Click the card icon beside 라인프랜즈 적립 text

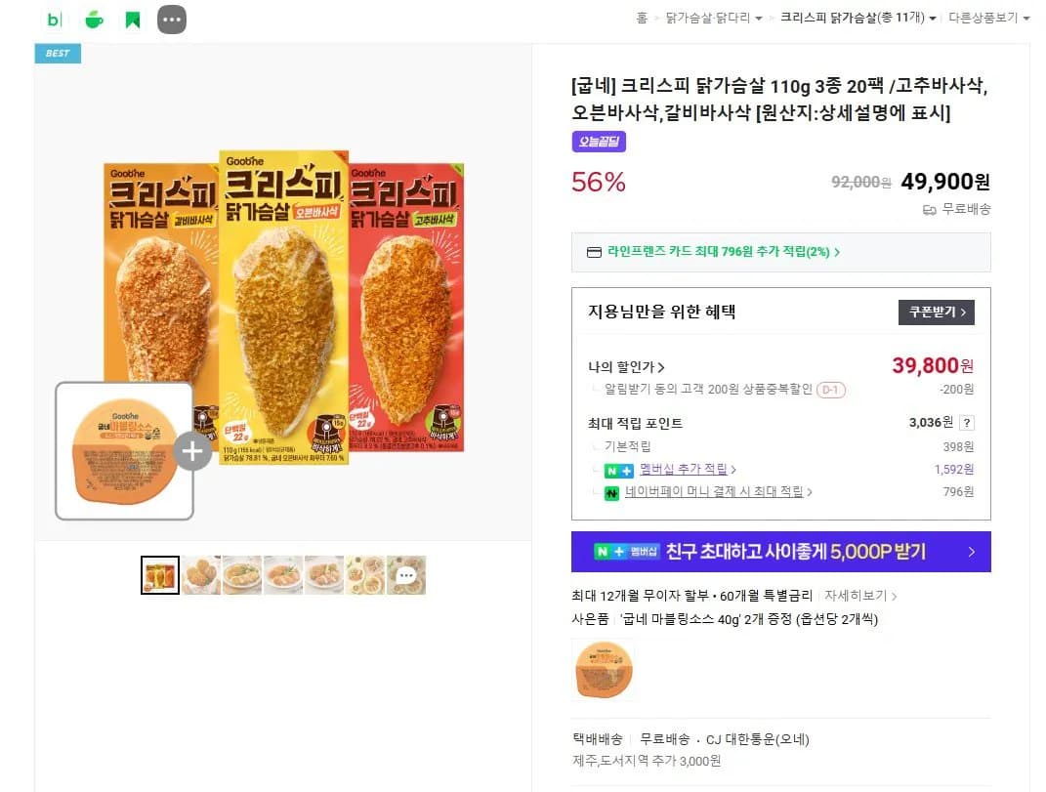594,252
